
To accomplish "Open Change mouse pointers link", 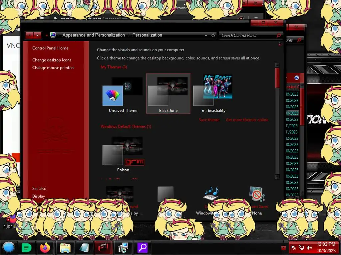I will click(x=53, y=68).
